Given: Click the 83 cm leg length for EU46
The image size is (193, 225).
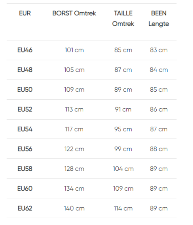Looking at the screenshot, I should 159,50.
